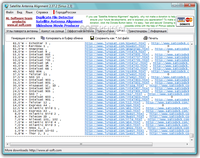Click the copy to clipboard icon
Image resolution: width=200 pixels, height=158 pixels.
pos(43,38)
